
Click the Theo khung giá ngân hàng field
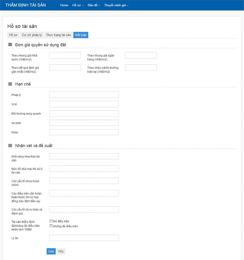[x=141, y=55]
